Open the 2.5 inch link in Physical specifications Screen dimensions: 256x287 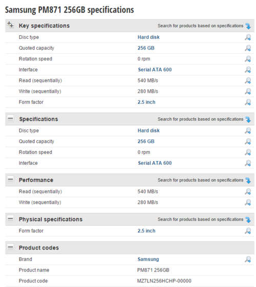click(x=146, y=231)
